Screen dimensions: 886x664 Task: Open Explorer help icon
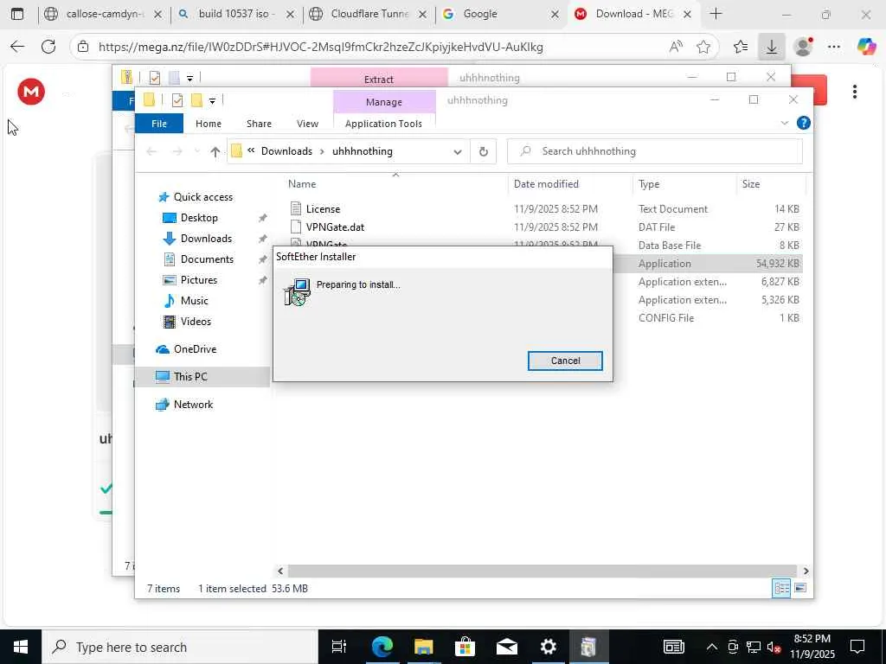click(803, 123)
